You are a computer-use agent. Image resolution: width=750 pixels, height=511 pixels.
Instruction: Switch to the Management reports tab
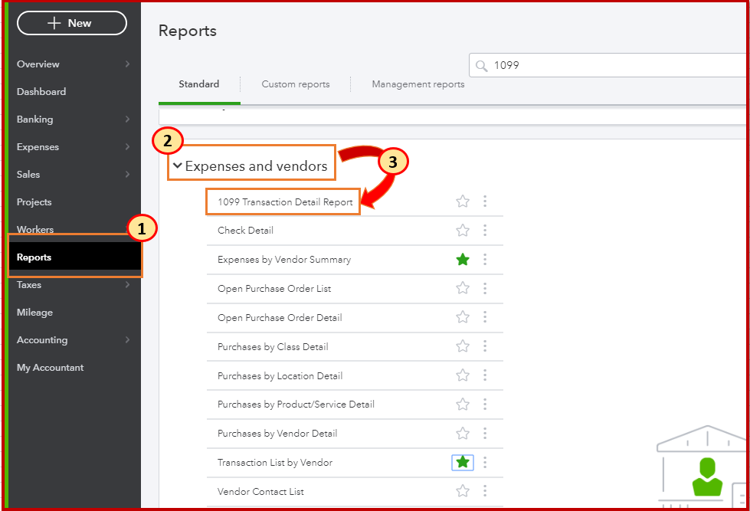pos(418,84)
